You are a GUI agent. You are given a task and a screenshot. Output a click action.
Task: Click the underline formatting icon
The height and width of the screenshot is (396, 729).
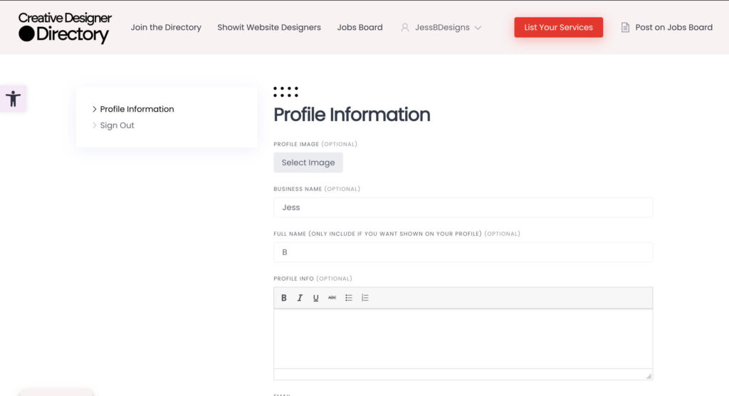coord(316,298)
